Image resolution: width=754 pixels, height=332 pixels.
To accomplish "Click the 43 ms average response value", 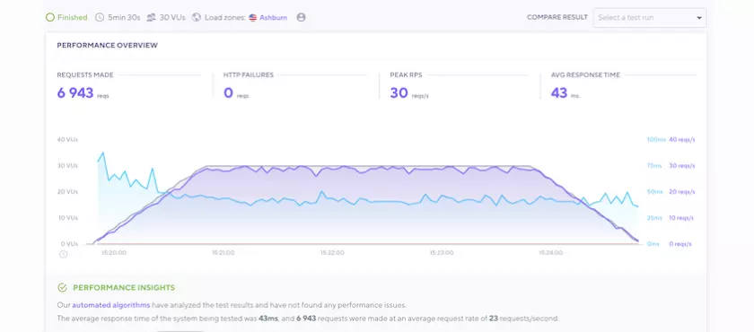I will click(559, 92).
